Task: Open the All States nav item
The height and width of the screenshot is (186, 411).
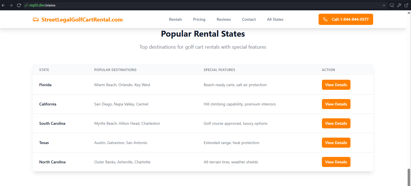Action: pos(275,20)
